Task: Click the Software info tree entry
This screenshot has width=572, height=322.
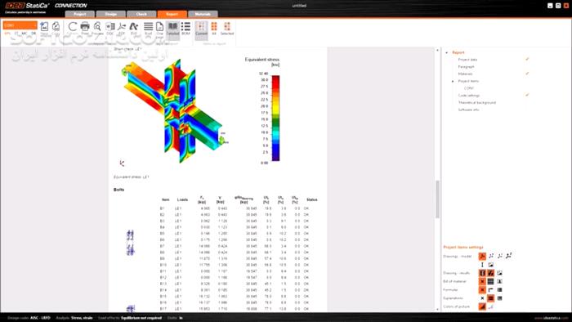Action: 468,110
